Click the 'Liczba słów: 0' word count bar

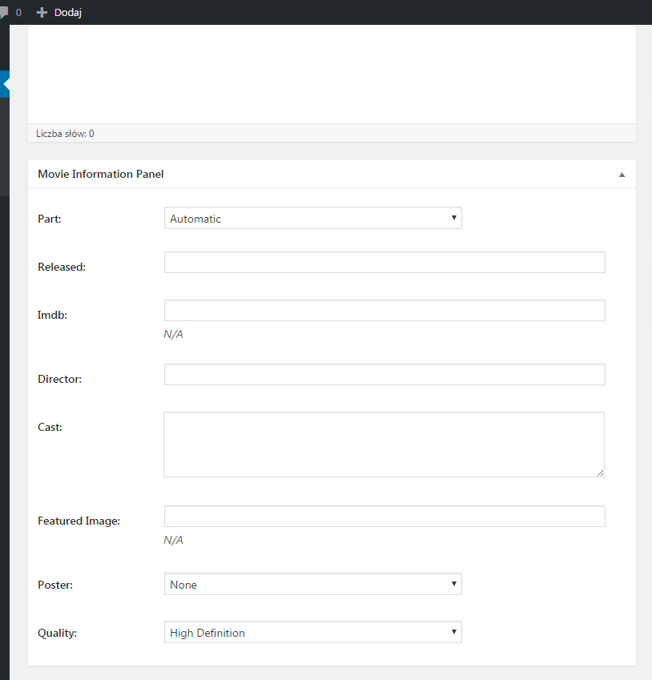coord(65,134)
